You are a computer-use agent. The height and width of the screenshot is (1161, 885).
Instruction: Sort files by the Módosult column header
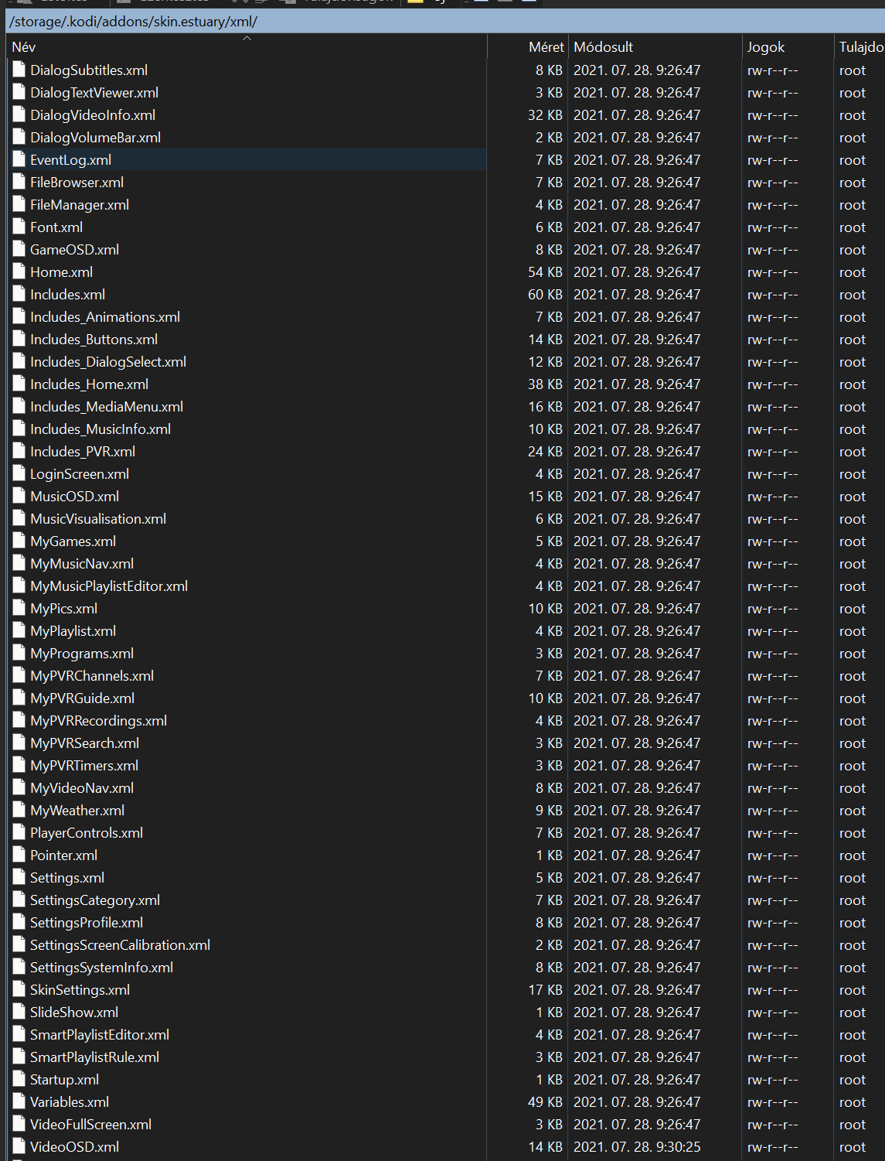click(x=655, y=46)
